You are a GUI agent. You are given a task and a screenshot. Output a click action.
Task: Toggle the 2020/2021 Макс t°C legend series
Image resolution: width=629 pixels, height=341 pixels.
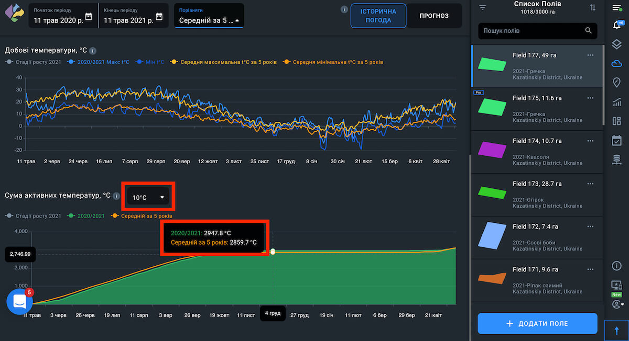pos(103,62)
